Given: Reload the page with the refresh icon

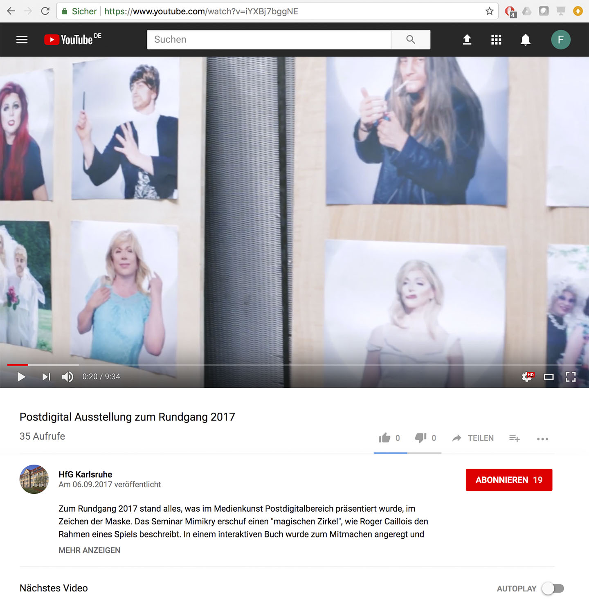Looking at the screenshot, I should pos(45,11).
